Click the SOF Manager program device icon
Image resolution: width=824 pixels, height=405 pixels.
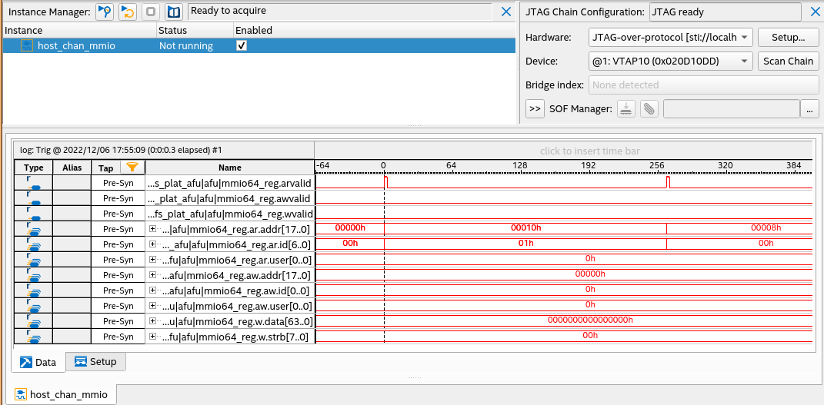pos(627,108)
